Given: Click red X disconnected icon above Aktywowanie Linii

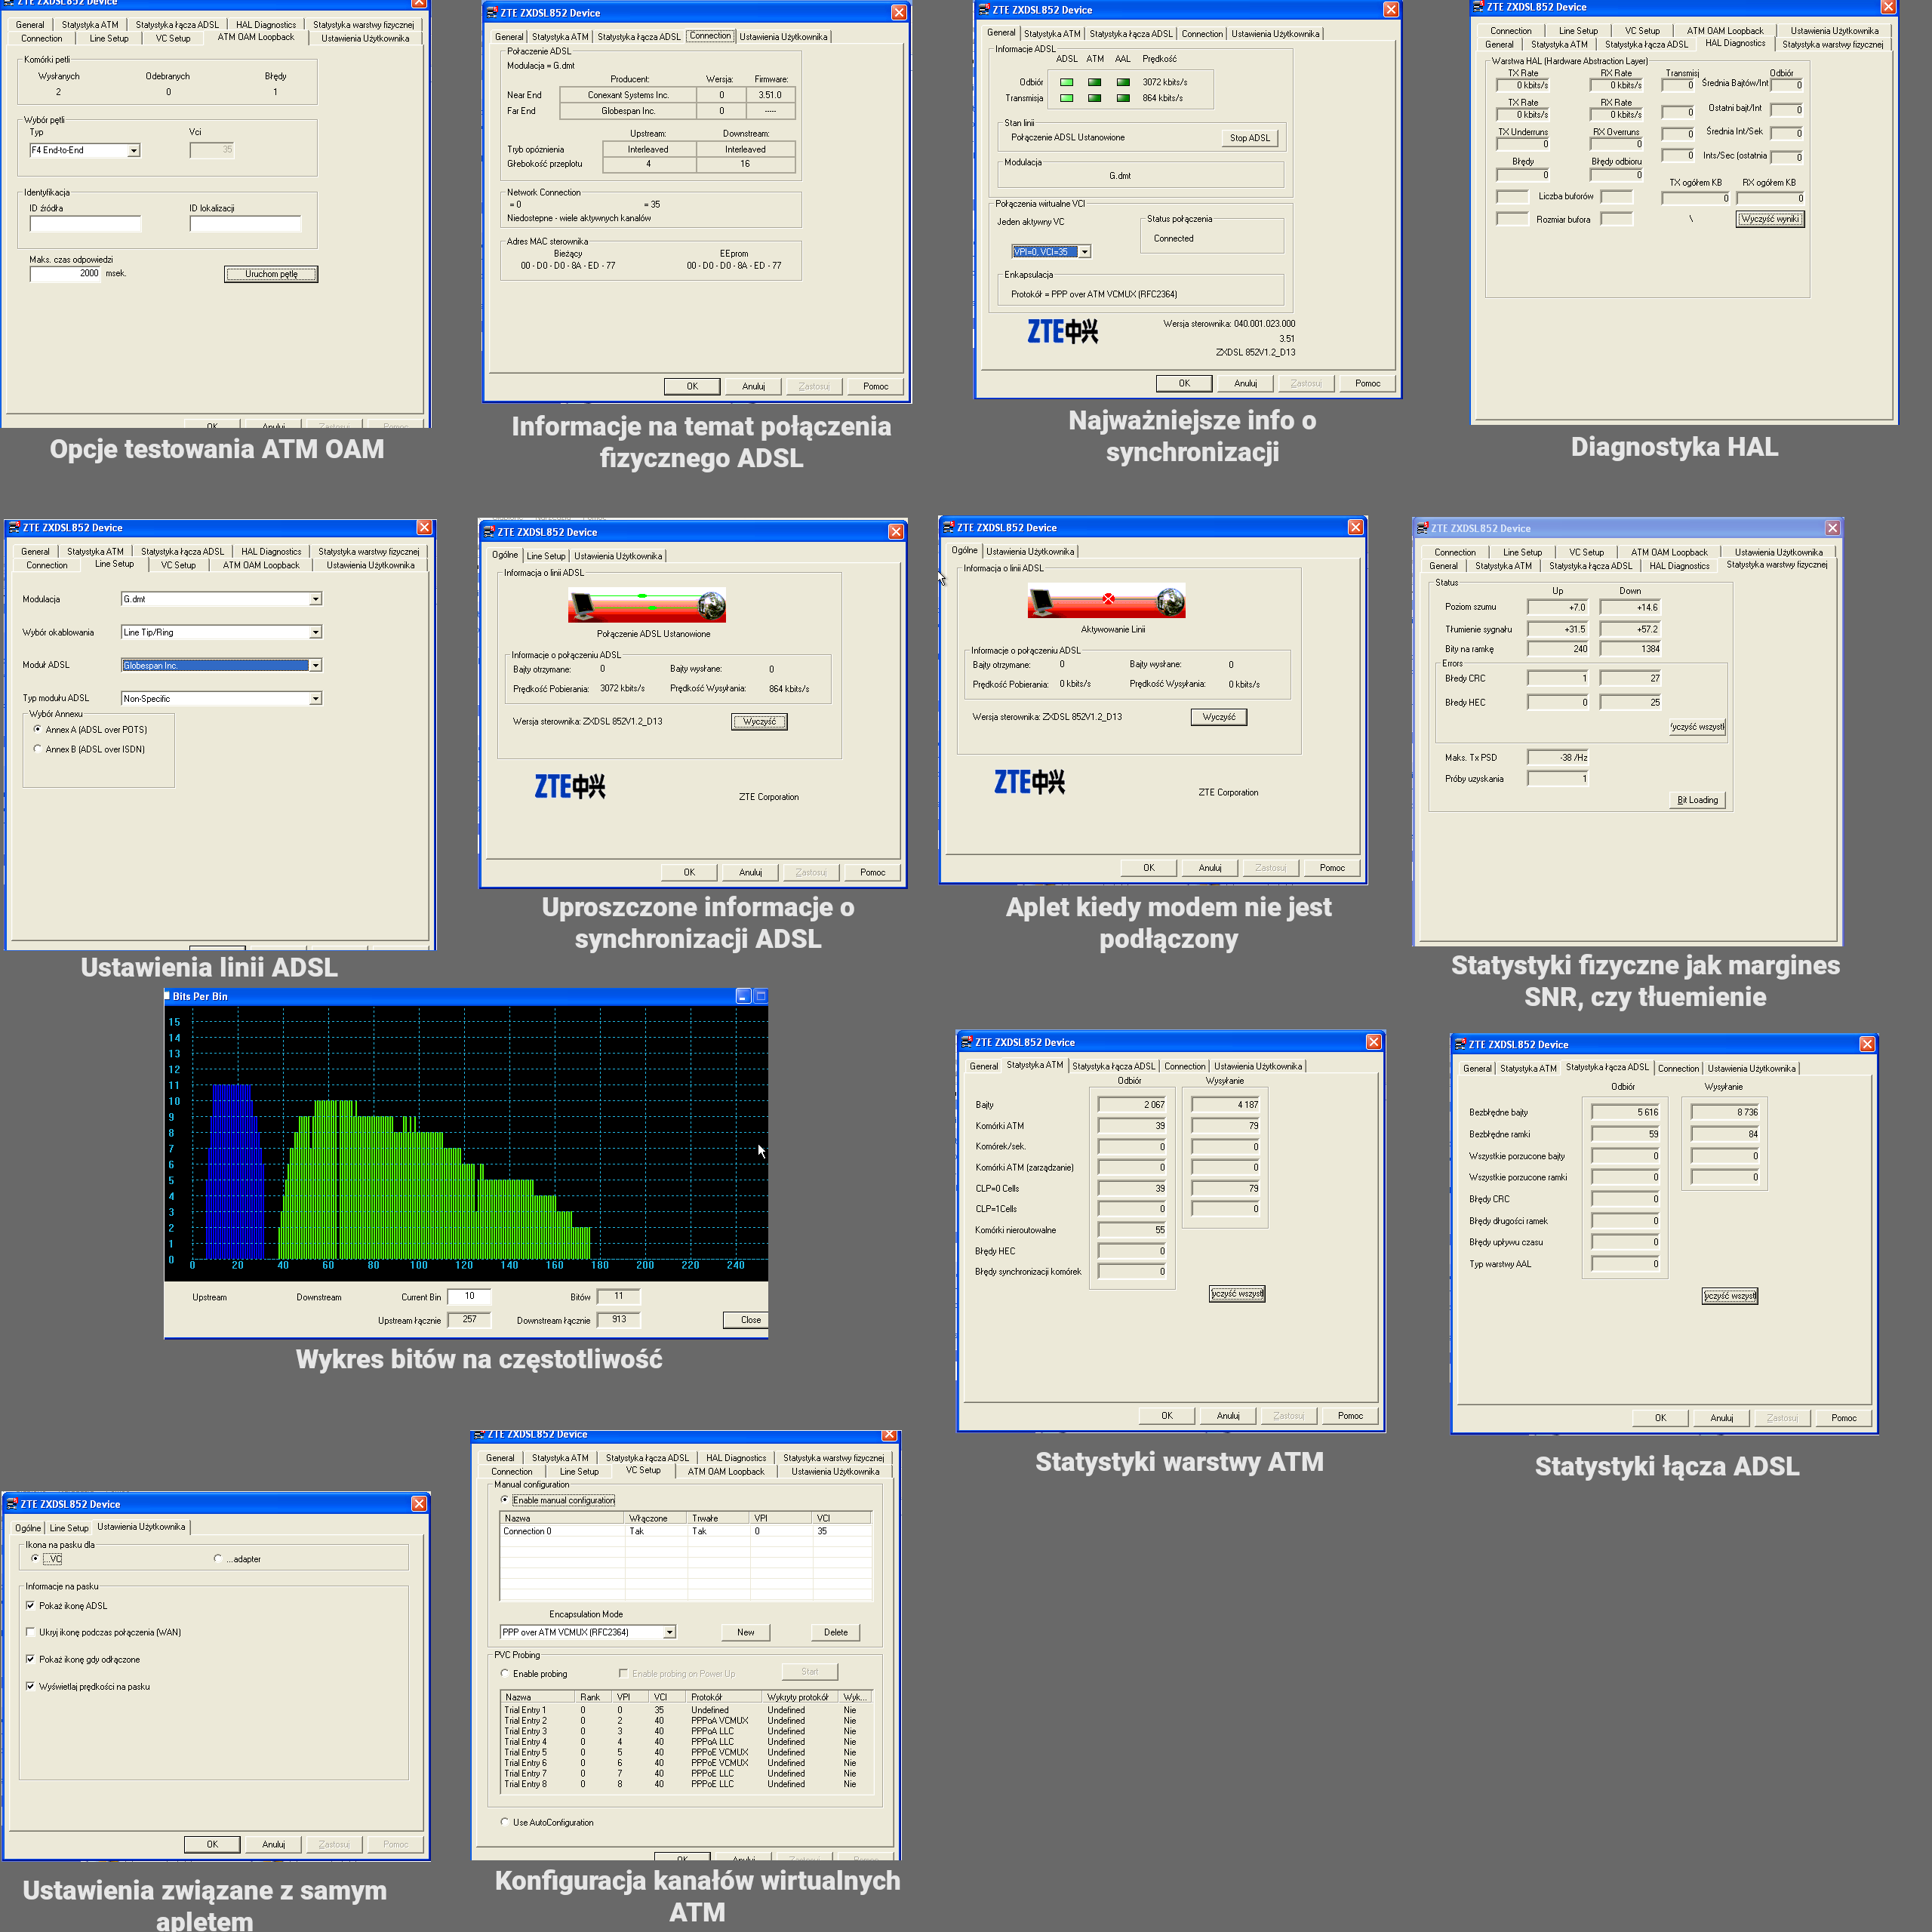Looking at the screenshot, I should pyautogui.click(x=1108, y=599).
